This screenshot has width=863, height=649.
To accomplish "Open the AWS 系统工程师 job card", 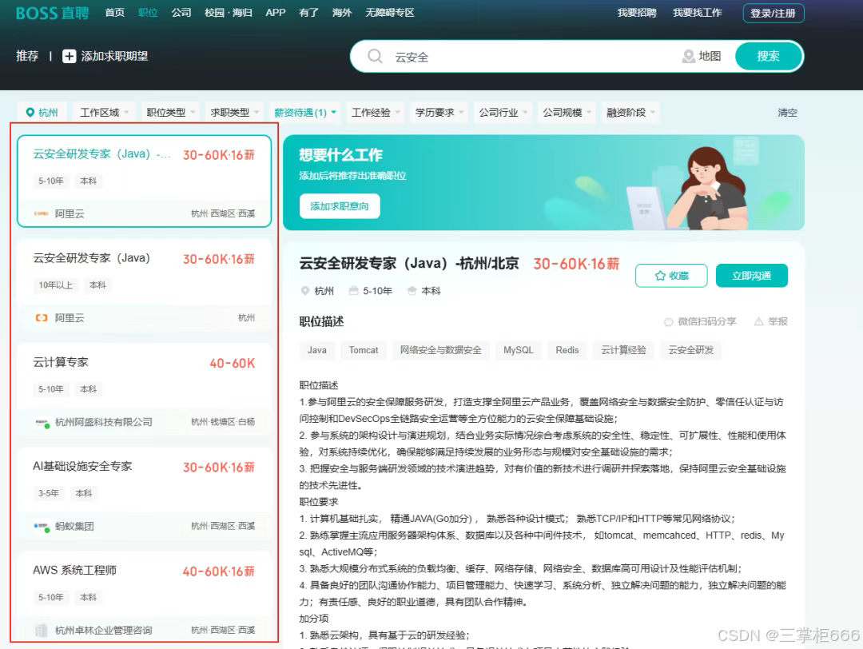I will coord(144,597).
